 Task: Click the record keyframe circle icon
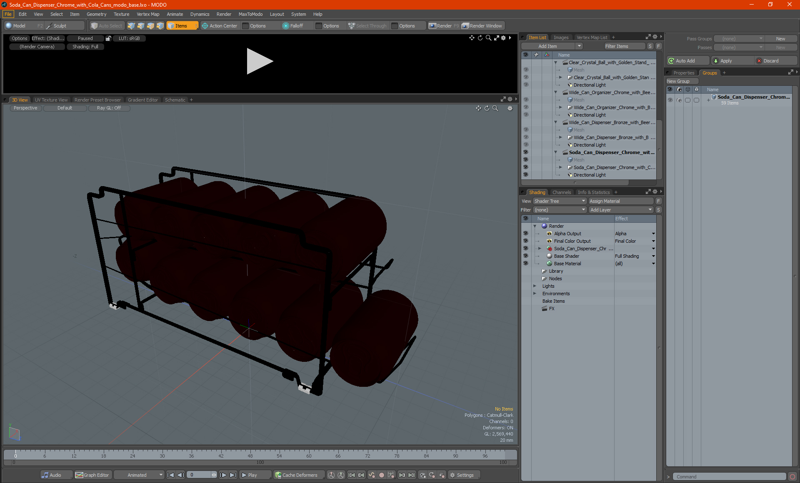click(x=381, y=475)
